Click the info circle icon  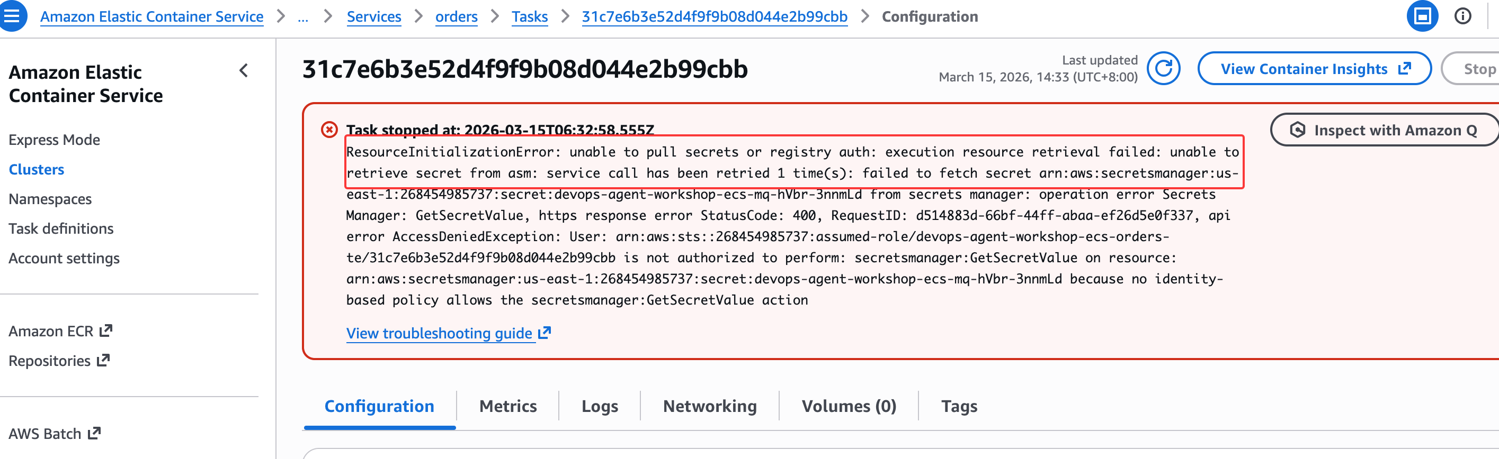point(1462,16)
